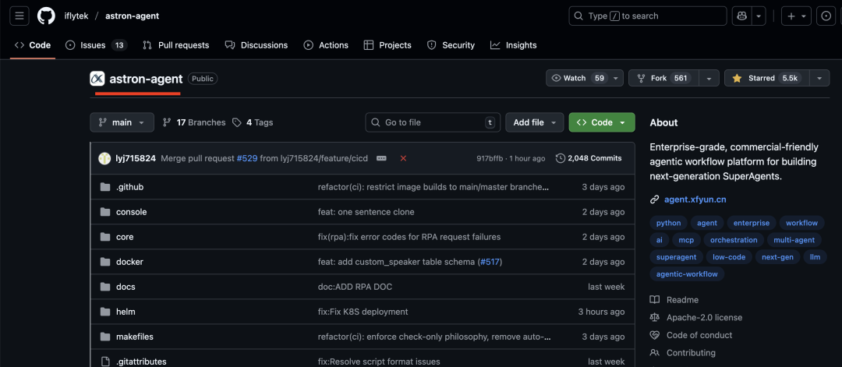Screen dimensions: 842x367
Task: Open the hamburger navigation menu
Action: (20, 16)
